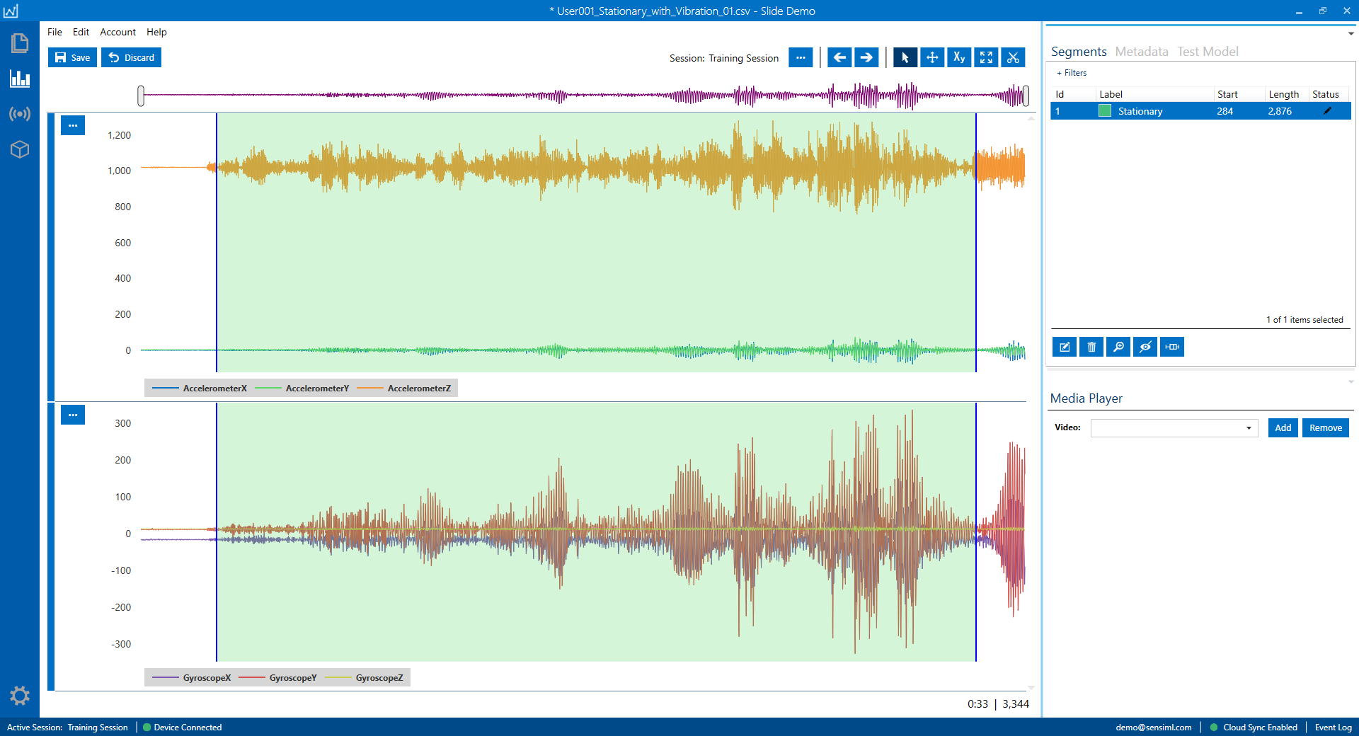The height and width of the screenshot is (736, 1359).
Task: Open the Edit menu
Action: (x=81, y=32)
